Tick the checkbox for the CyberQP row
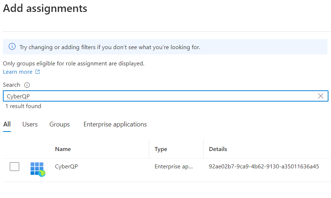This screenshot has width=331, height=198. click(14, 167)
